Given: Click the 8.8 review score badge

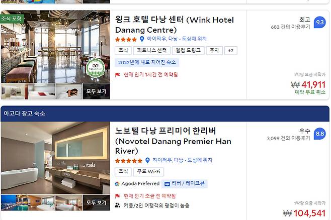Looking at the screenshot, I should [320, 134].
